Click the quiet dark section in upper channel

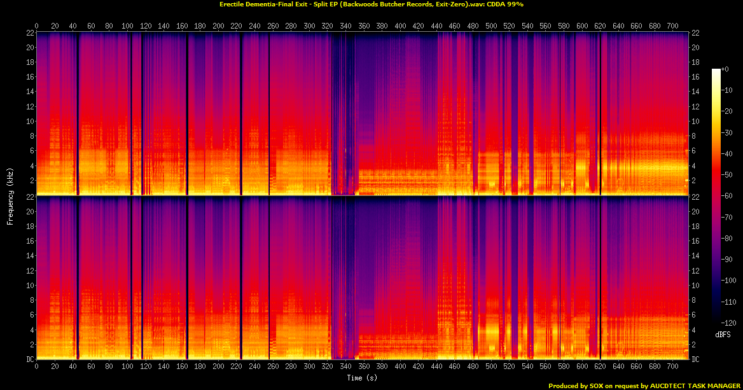pos(344,114)
